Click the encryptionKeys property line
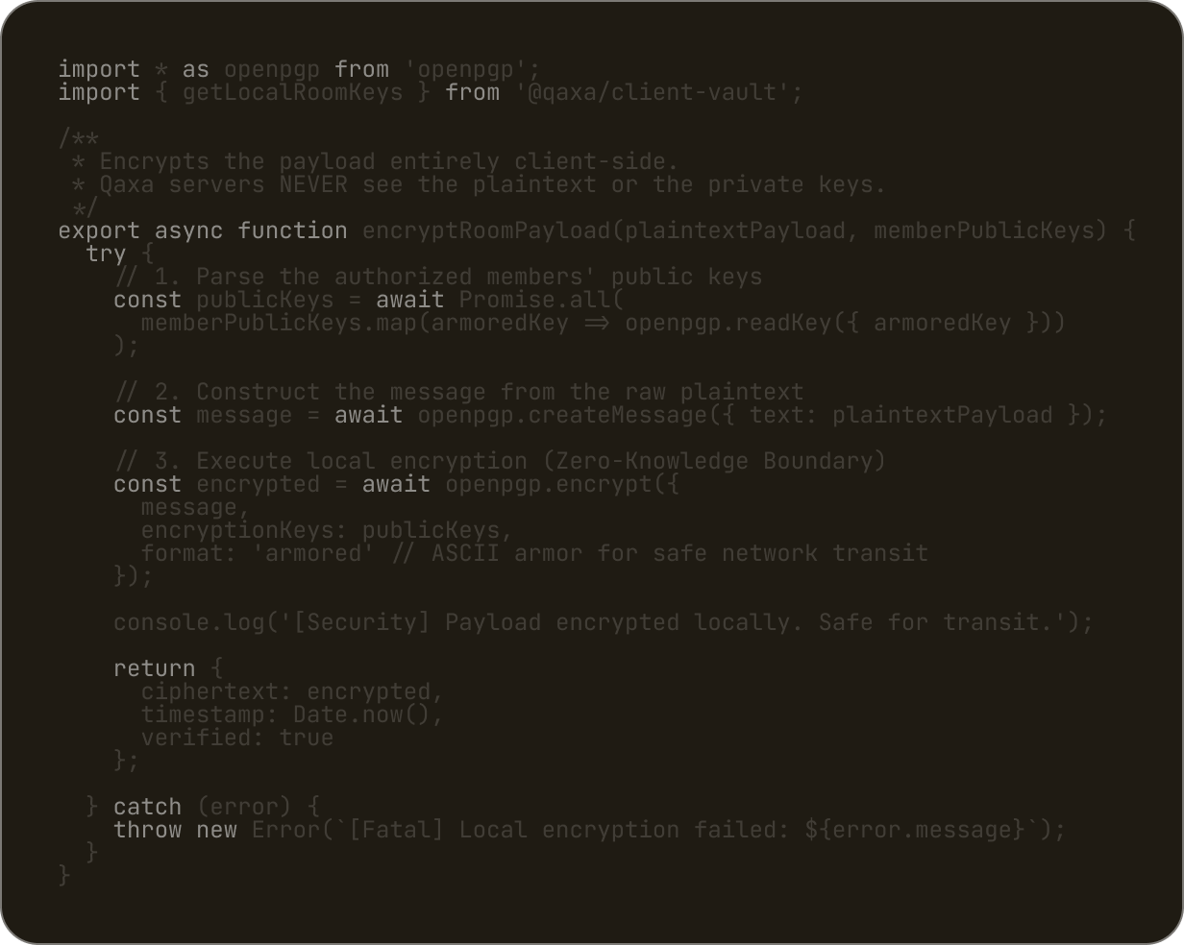 [x=327, y=530]
